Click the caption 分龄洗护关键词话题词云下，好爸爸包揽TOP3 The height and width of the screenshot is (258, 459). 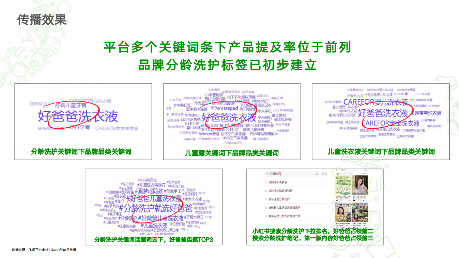click(154, 239)
